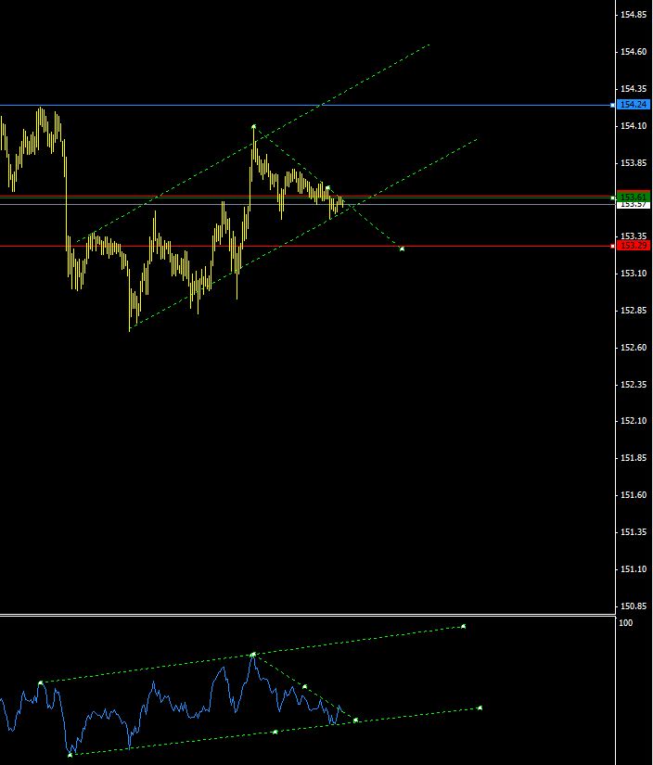
Task: Select the blue 154.24 price level label
Action: [x=634, y=105]
